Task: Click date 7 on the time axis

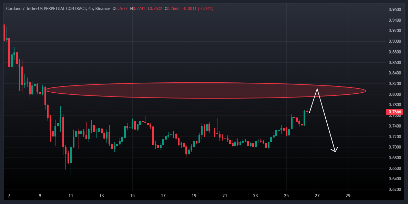Action: click(9, 196)
